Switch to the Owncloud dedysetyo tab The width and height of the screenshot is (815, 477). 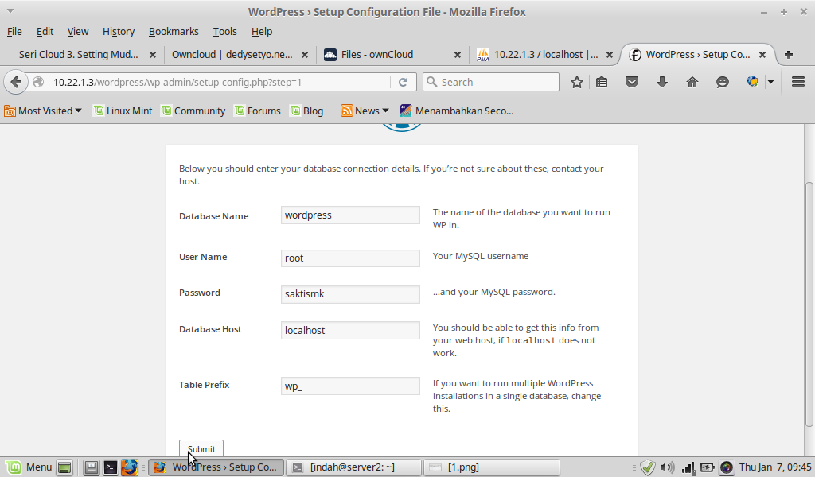pyautogui.click(x=232, y=55)
